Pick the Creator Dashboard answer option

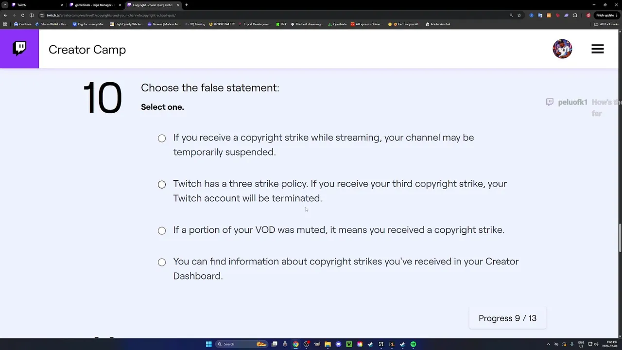(x=162, y=262)
